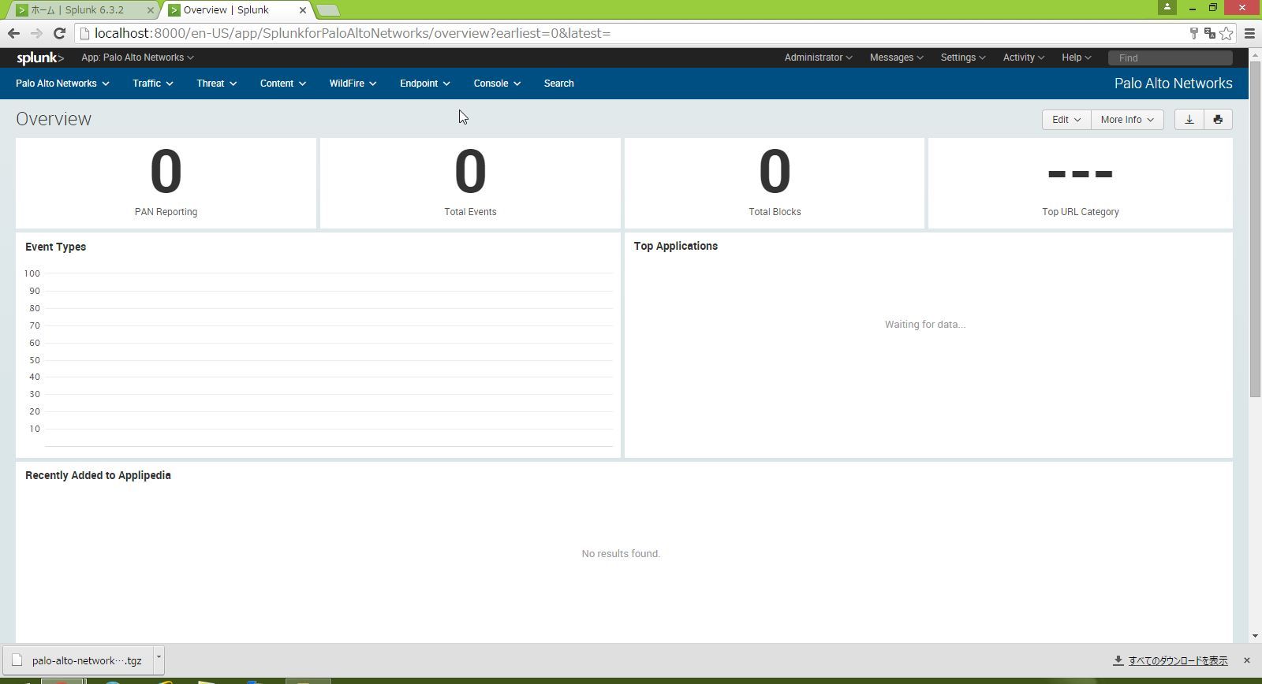Click the Top Applications panel title
1262x684 pixels.
[x=676, y=246]
